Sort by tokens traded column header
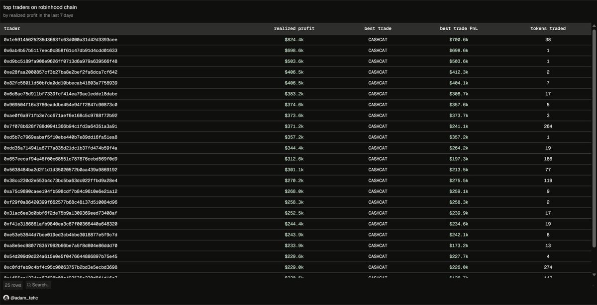This screenshot has height=305, width=597. [x=548, y=29]
